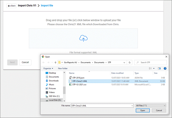Click the refresh icon beside the address bar
Screen dimensions: 172x118
[129, 62]
